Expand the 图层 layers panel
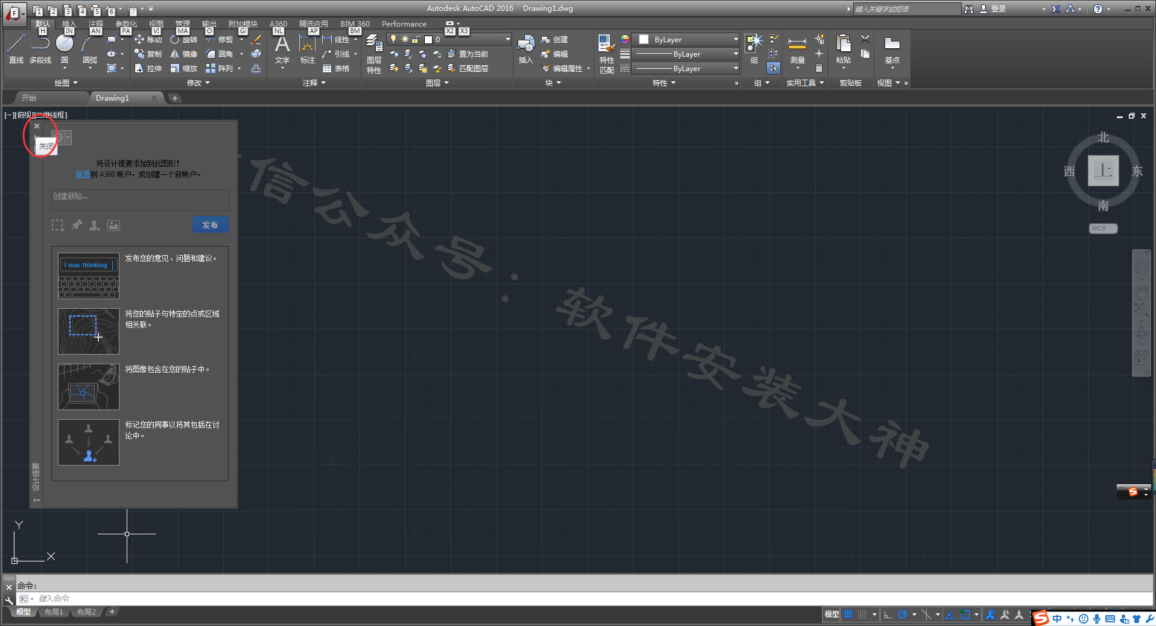Viewport: 1156px width, 626px height. pyautogui.click(x=437, y=83)
